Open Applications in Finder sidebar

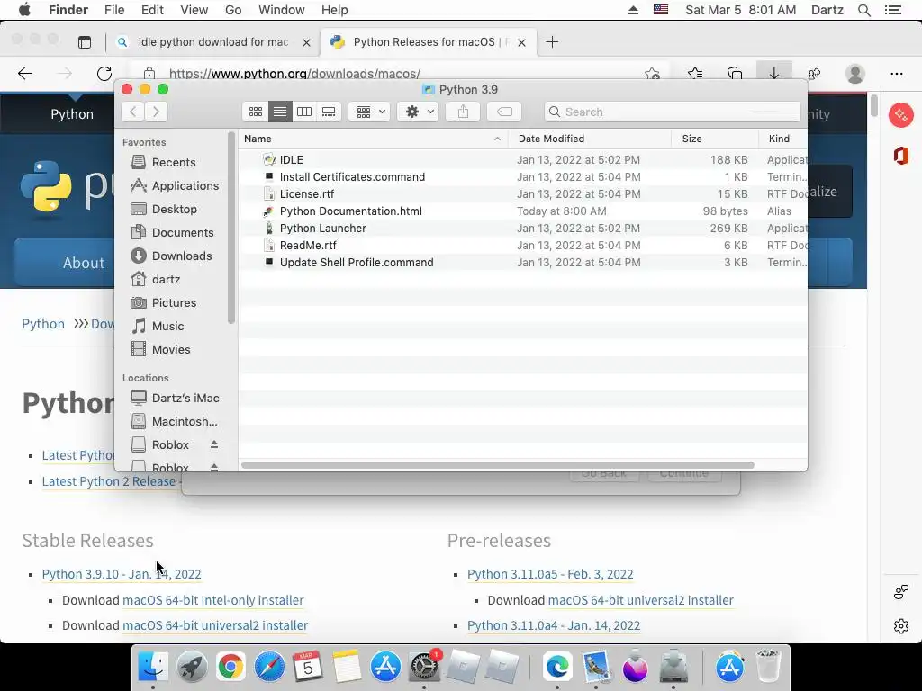[176, 185]
